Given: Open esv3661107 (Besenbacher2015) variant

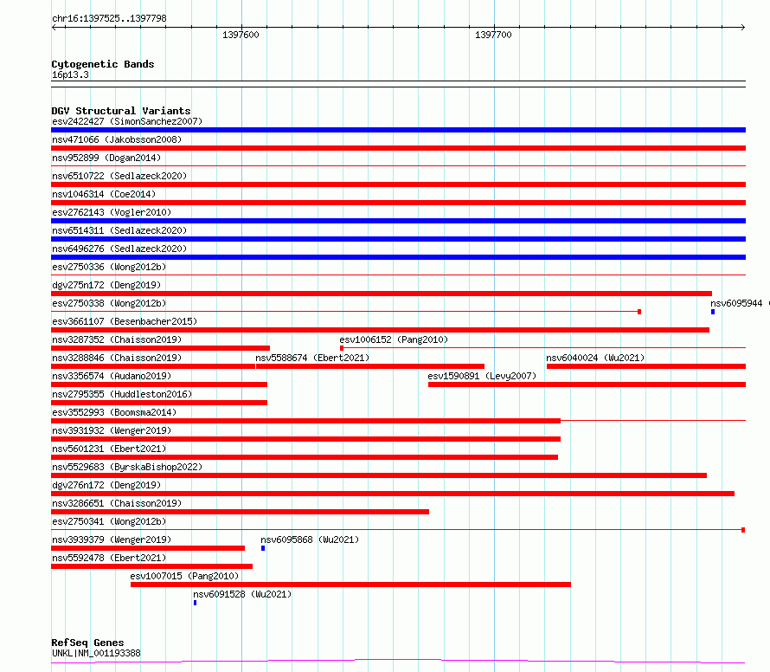Looking at the screenshot, I should tap(125, 321).
